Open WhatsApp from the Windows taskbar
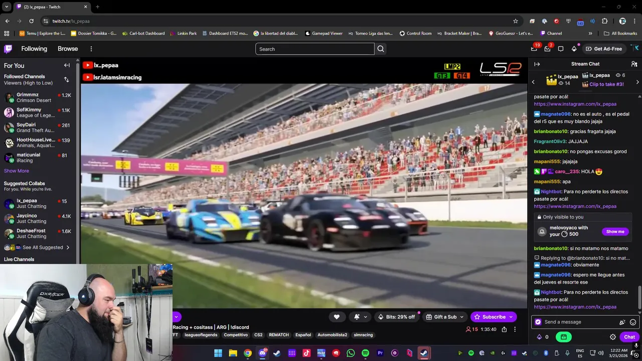This screenshot has width=642, height=361. 351,353
